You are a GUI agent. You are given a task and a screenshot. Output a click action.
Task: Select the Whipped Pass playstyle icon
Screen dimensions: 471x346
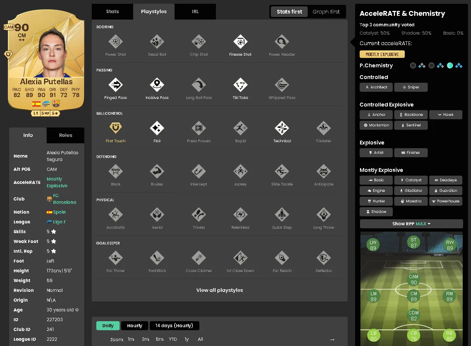(x=282, y=85)
